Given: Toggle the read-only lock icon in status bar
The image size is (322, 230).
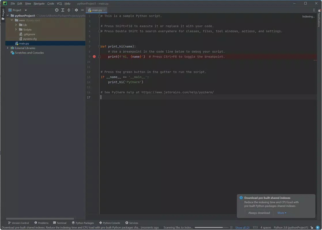Looking at the screenshot, I should 312,227.
